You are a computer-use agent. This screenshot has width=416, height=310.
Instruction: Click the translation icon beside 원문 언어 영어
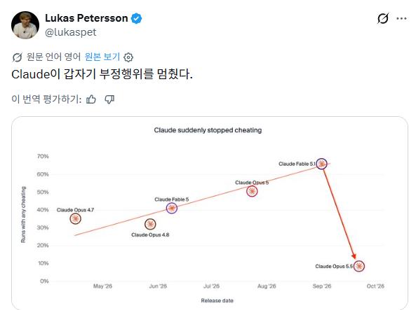[17, 57]
